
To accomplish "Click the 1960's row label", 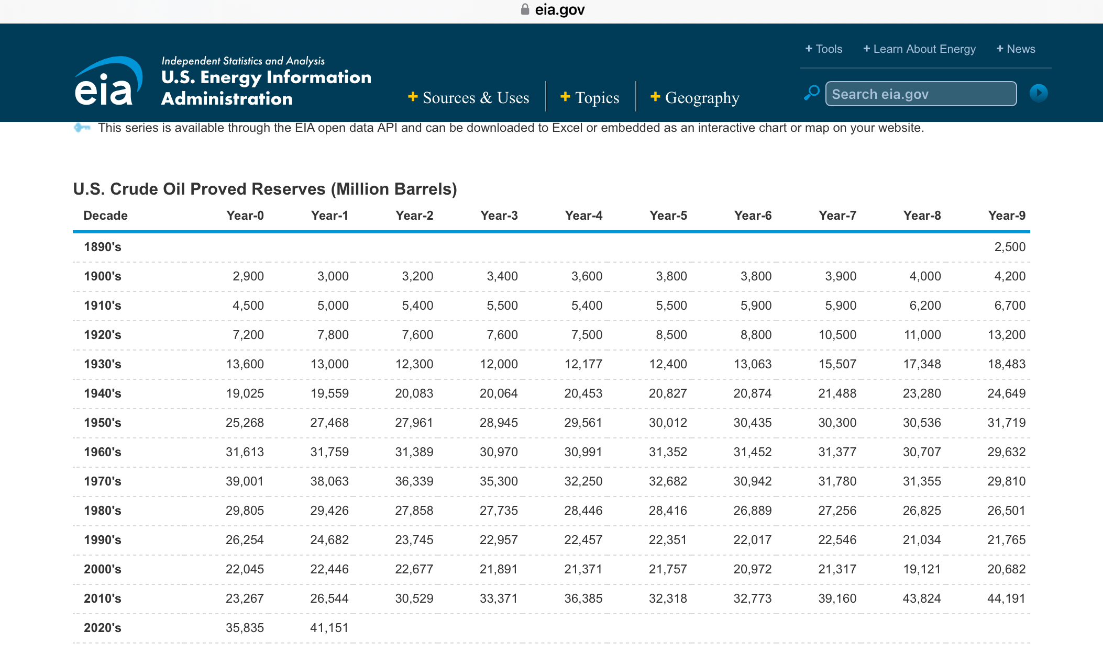I will (103, 452).
